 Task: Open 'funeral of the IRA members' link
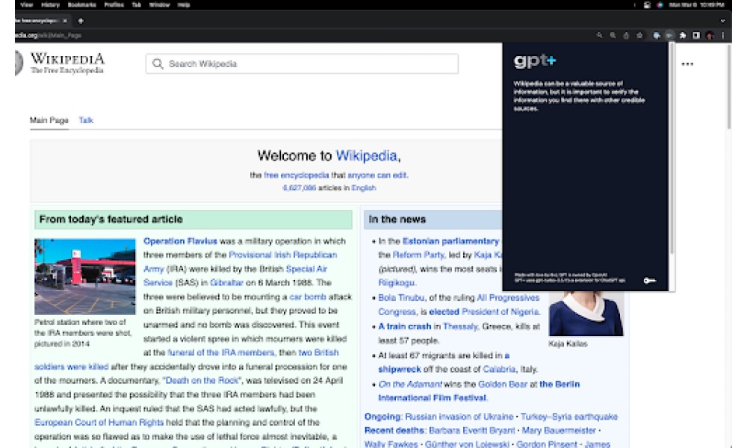click(221, 352)
